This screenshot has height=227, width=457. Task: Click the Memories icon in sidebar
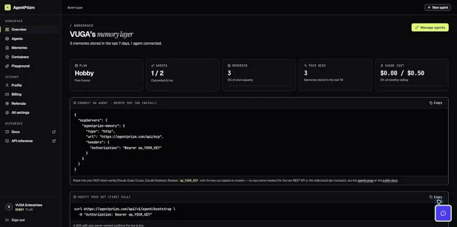[x=7, y=47]
